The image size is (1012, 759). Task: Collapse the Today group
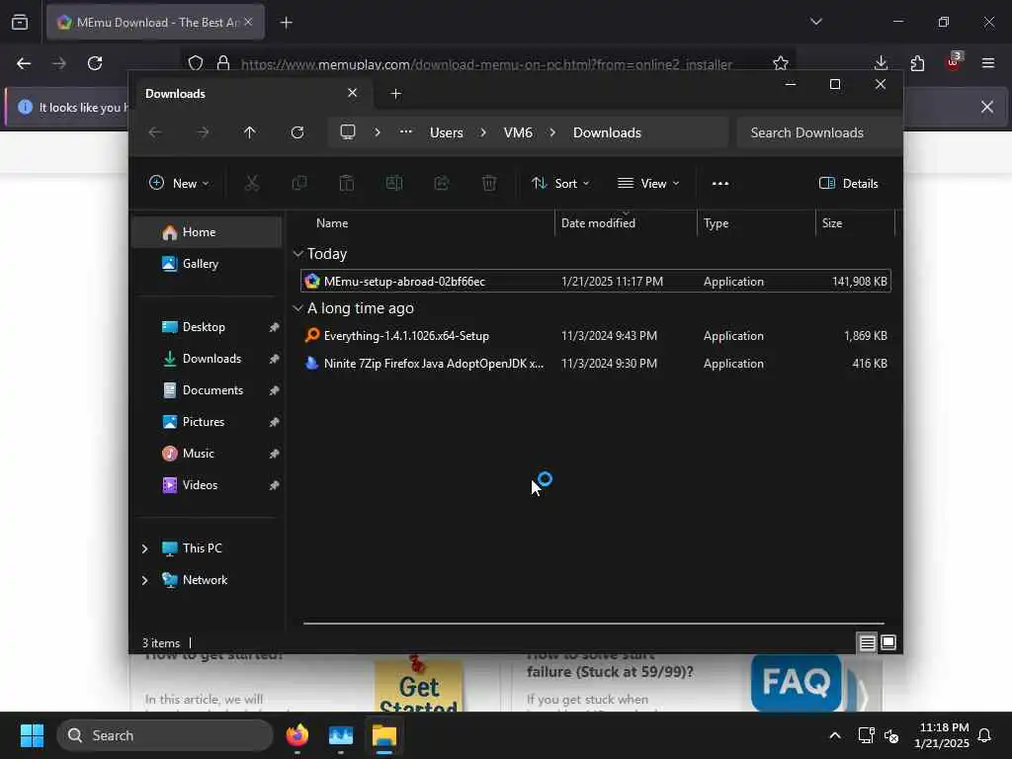click(x=297, y=254)
